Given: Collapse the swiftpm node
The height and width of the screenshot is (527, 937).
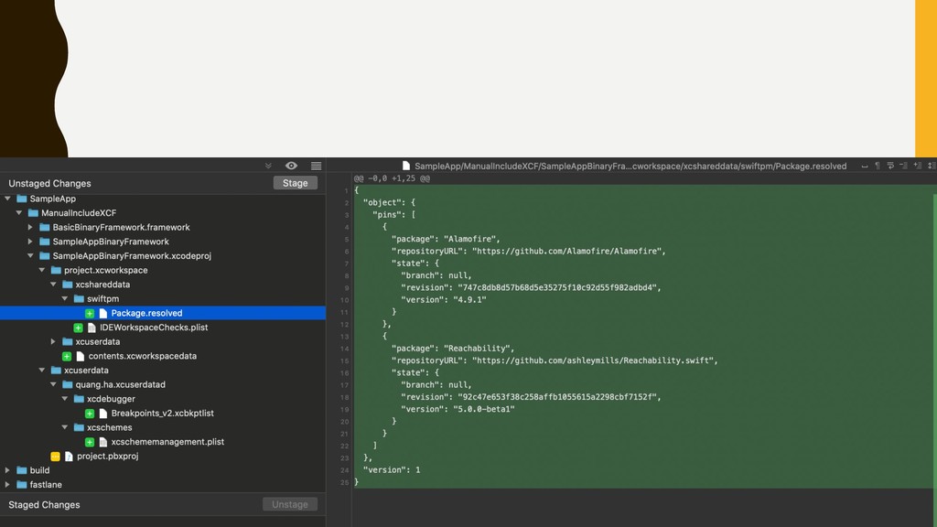Looking at the screenshot, I should point(65,299).
